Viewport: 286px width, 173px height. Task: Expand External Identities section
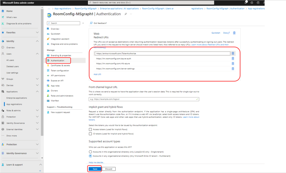pos(37,129)
